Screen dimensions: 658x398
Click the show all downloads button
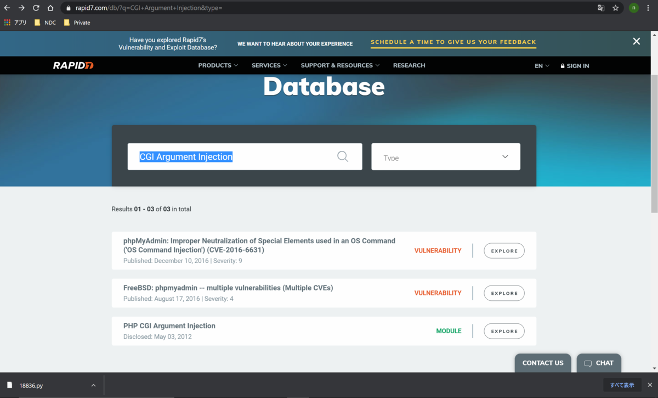622,385
